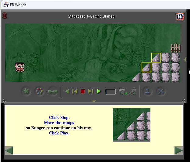Step backward with the left triangle button
The width and height of the screenshot is (190, 162).
(x=67, y=91)
